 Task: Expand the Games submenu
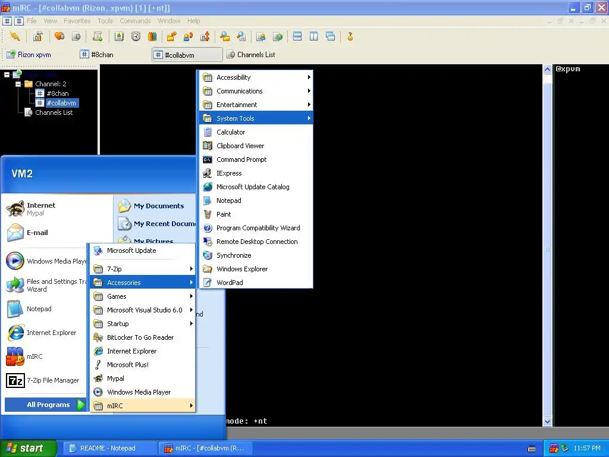(x=143, y=296)
